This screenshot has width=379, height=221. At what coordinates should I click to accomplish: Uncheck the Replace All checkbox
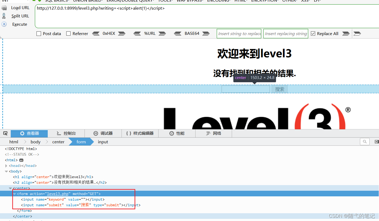[313, 33]
